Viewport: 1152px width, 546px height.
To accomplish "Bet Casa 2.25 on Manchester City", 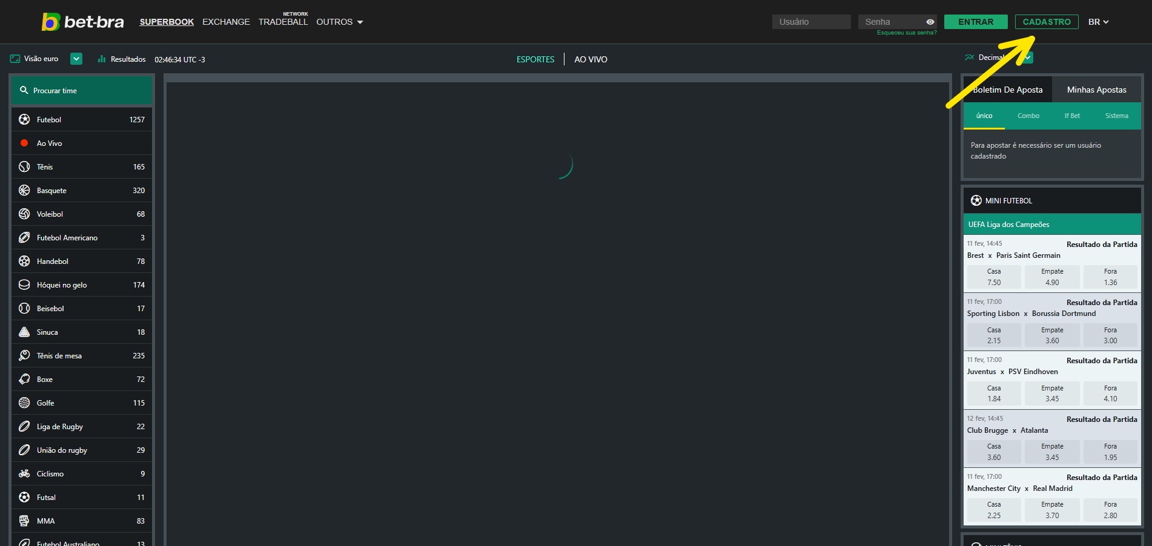I will [x=994, y=510].
